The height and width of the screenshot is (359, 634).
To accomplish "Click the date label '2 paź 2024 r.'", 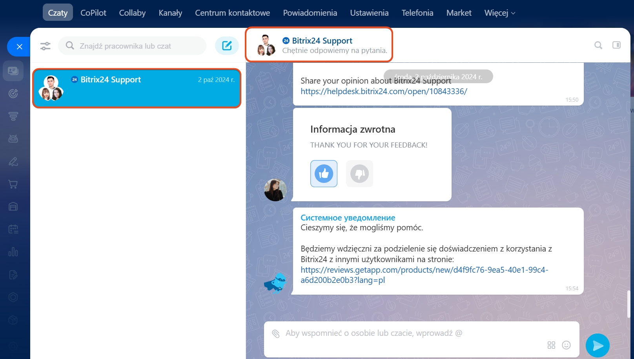I will [x=216, y=80].
